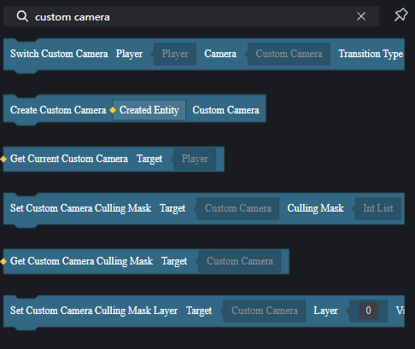The height and width of the screenshot is (349, 415).
Task: Pin the search panel with the pin icon
Action: 400,15
